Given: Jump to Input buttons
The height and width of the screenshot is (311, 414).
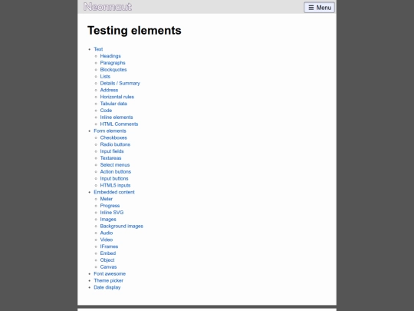Looking at the screenshot, I should [x=114, y=178].
